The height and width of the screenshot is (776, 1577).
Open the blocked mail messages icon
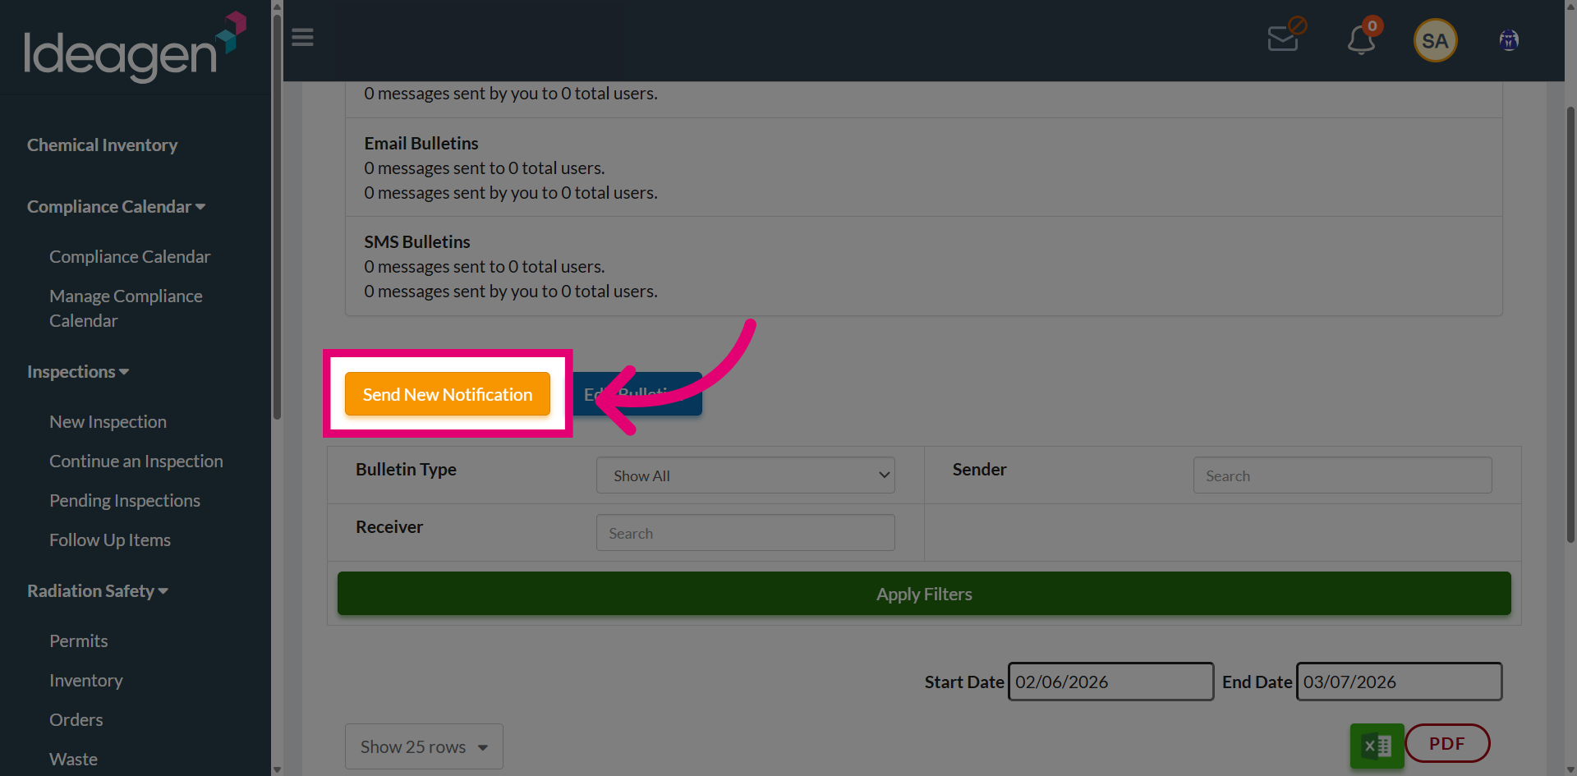coord(1285,35)
